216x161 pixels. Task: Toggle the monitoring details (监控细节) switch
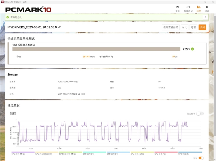(x=200, y=113)
